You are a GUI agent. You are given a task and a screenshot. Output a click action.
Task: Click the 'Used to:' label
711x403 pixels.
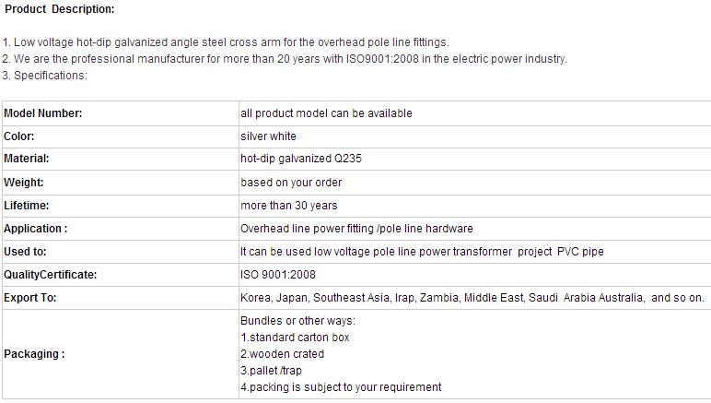coord(25,252)
